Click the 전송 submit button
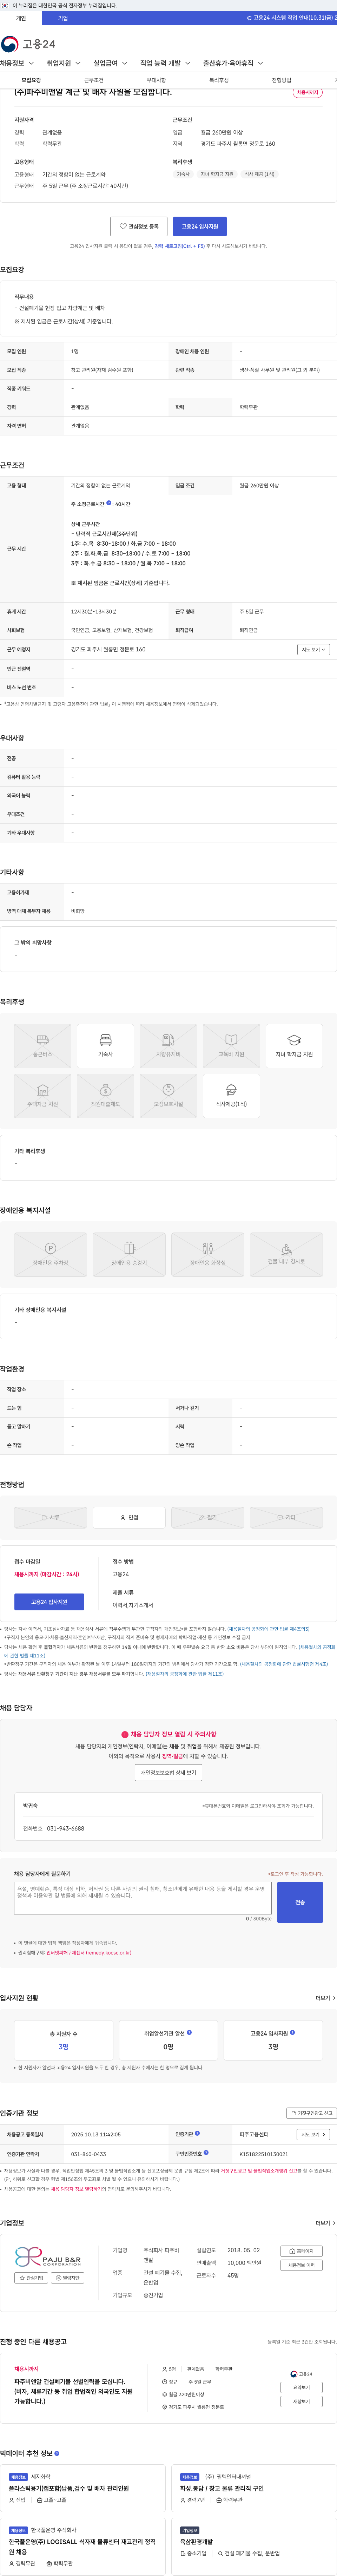This screenshot has width=337, height=2576. click(x=300, y=1902)
